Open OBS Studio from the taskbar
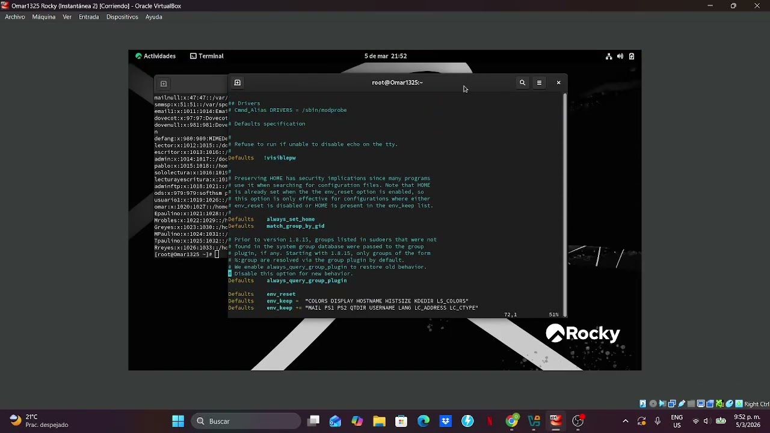The width and height of the screenshot is (770, 433). [x=578, y=421]
